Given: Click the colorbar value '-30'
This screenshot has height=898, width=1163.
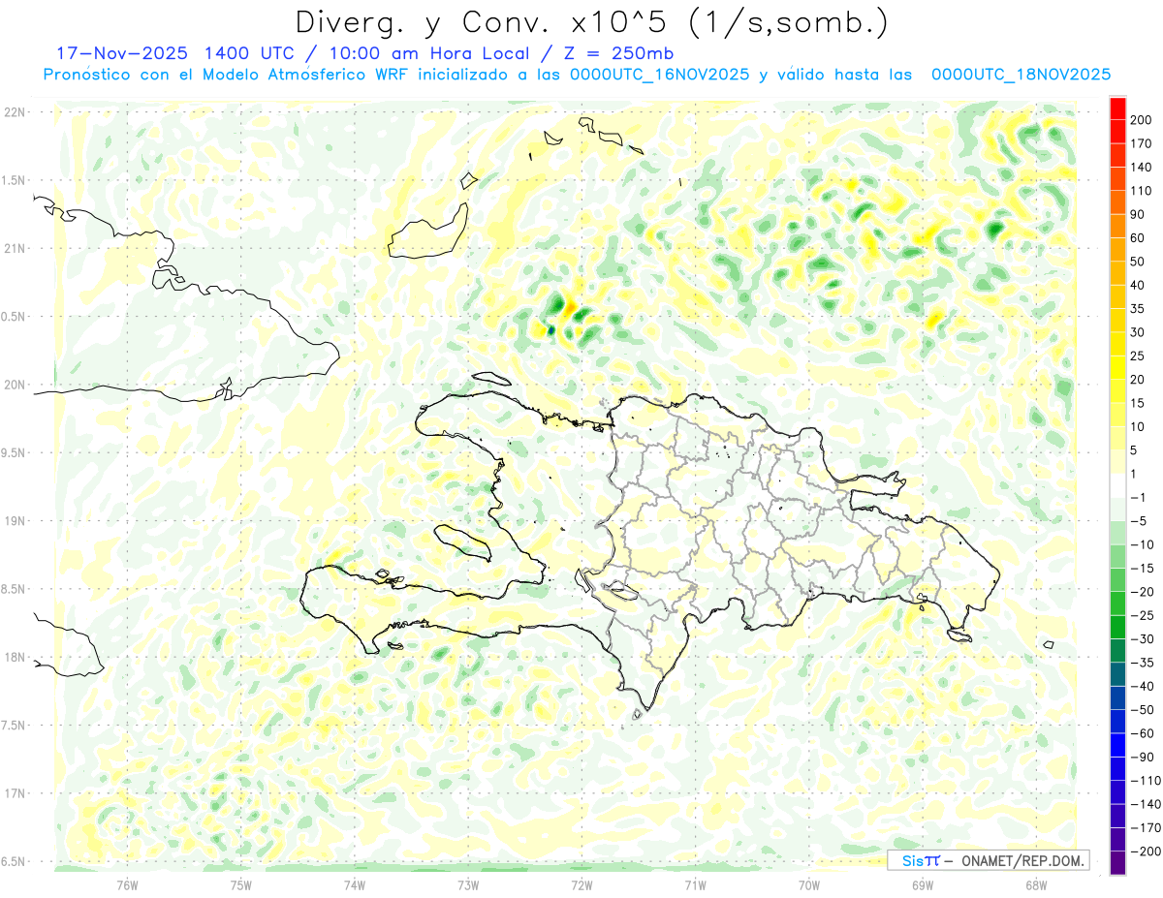Looking at the screenshot, I should coord(1142,638).
